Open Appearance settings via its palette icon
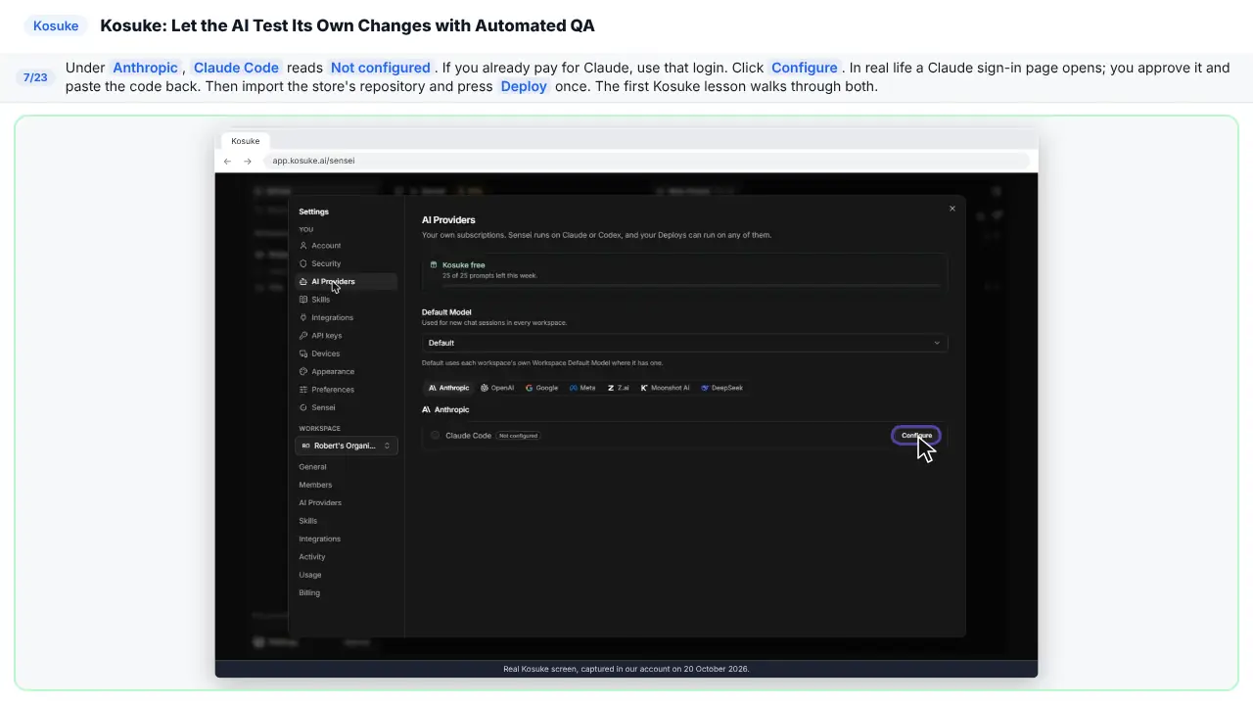The width and height of the screenshot is (1253, 705). (303, 371)
